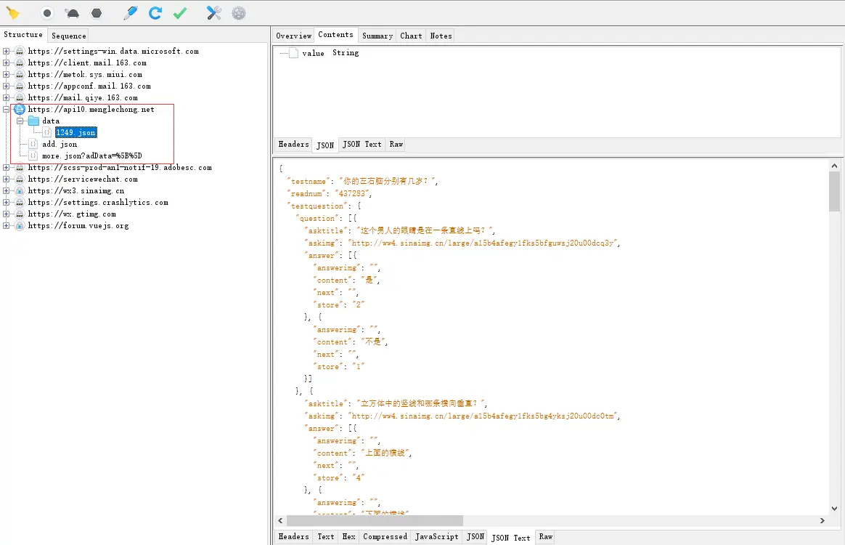Switch to the Sequence tab
Viewport: 845px width, 545px height.
pos(68,36)
